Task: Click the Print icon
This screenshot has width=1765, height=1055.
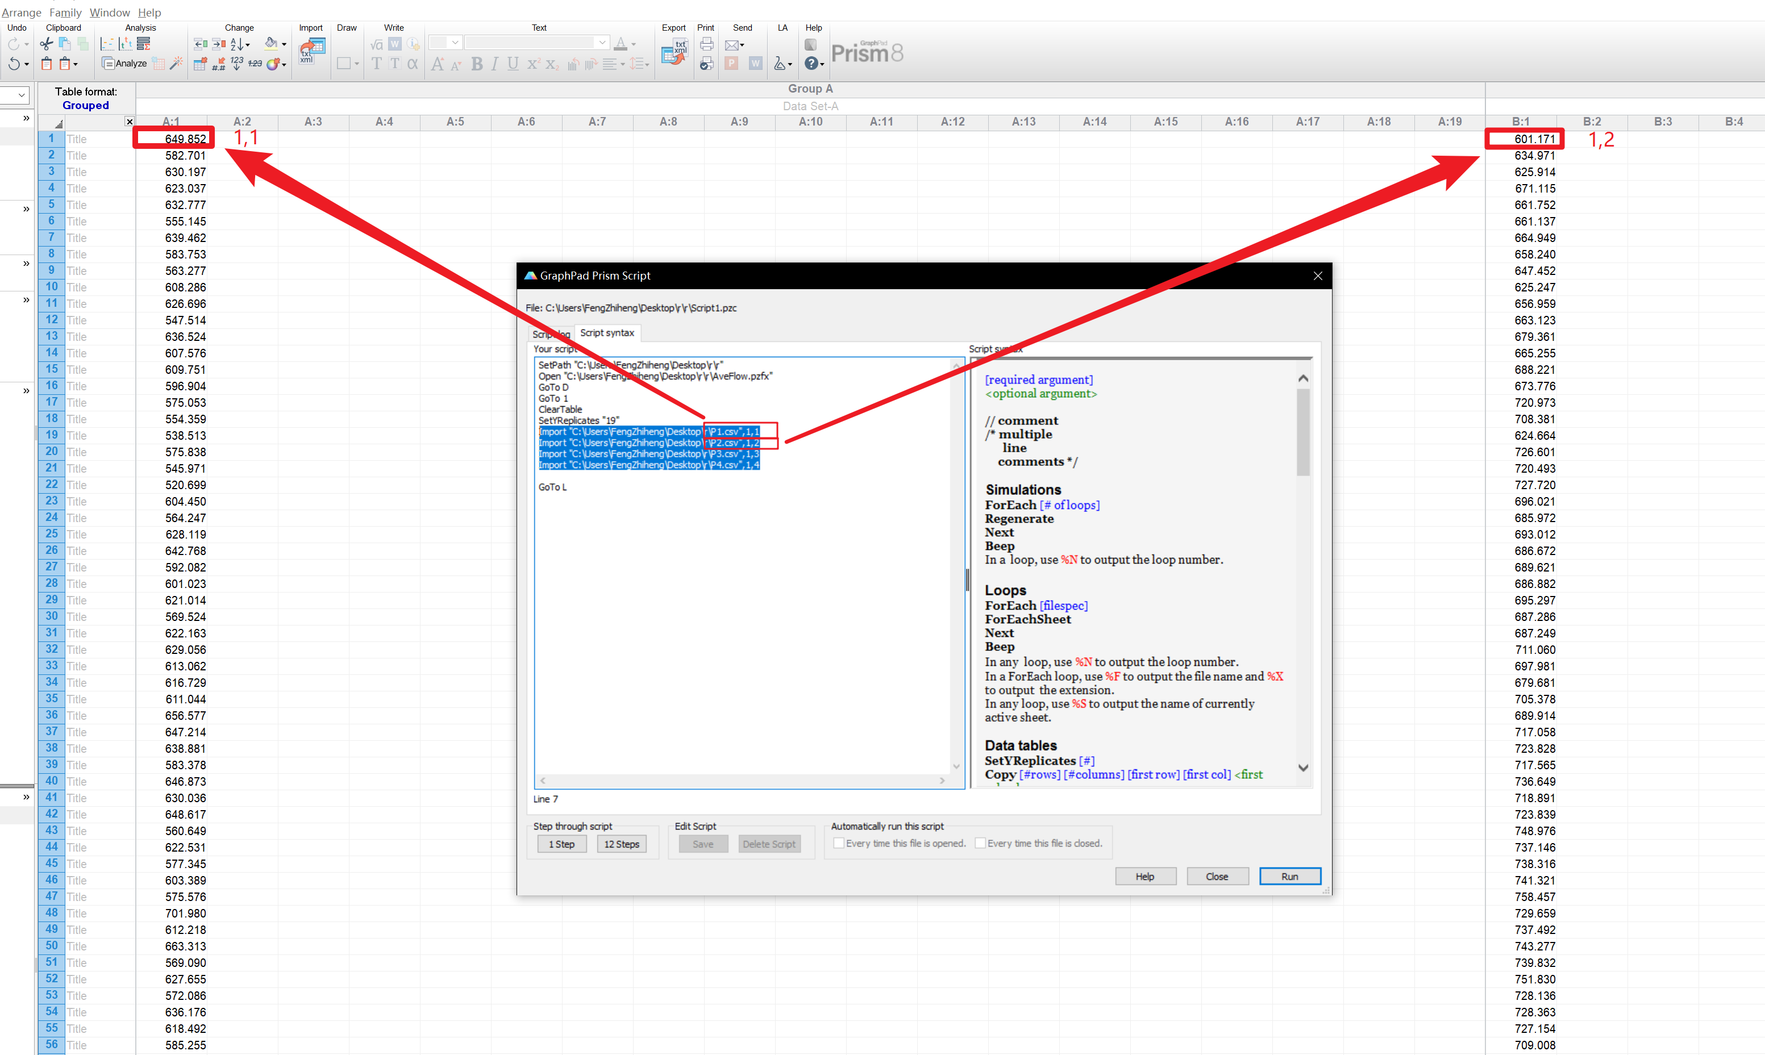Action: tap(706, 44)
